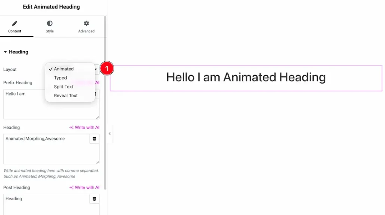Select the animated heading widget in preview
Screen dimensions: 385x215
tap(246, 78)
